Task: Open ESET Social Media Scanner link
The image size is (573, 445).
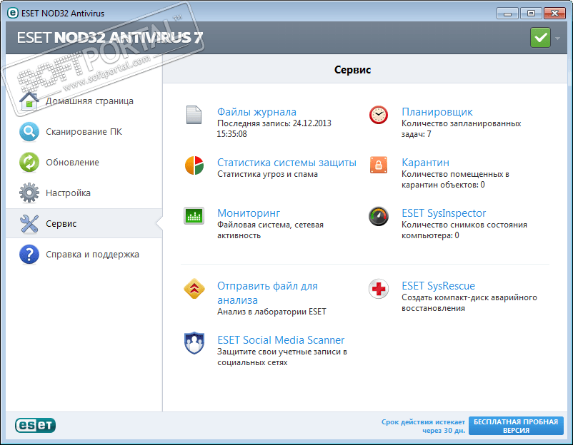Action: click(x=281, y=340)
